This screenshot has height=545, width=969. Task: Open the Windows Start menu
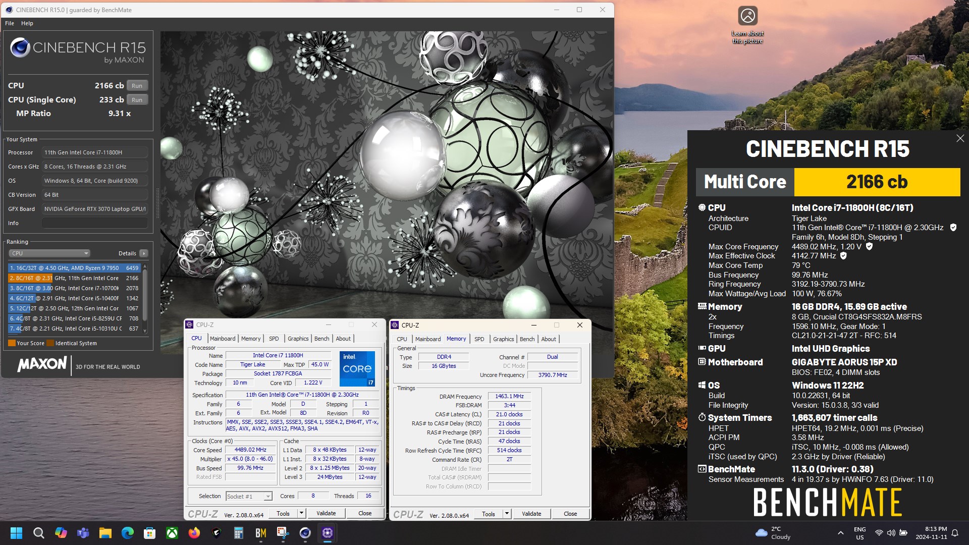click(16, 533)
